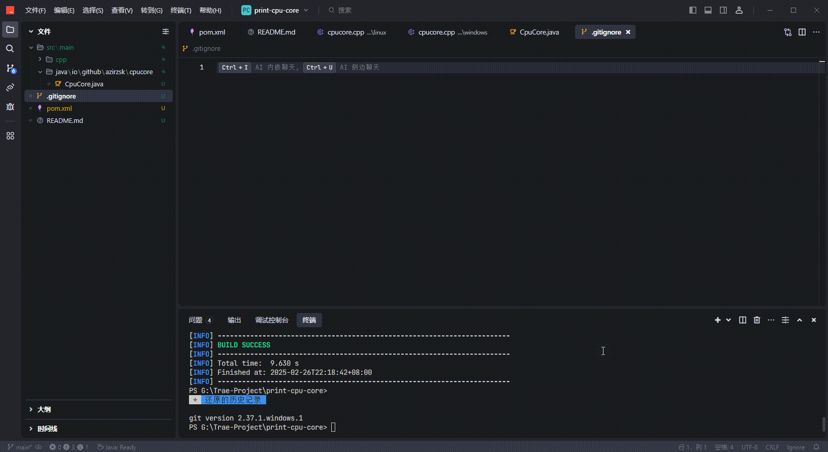The width and height of the screenshot is (828, 452).
Task: Split the editor to the right
Action: pos(802,32)
